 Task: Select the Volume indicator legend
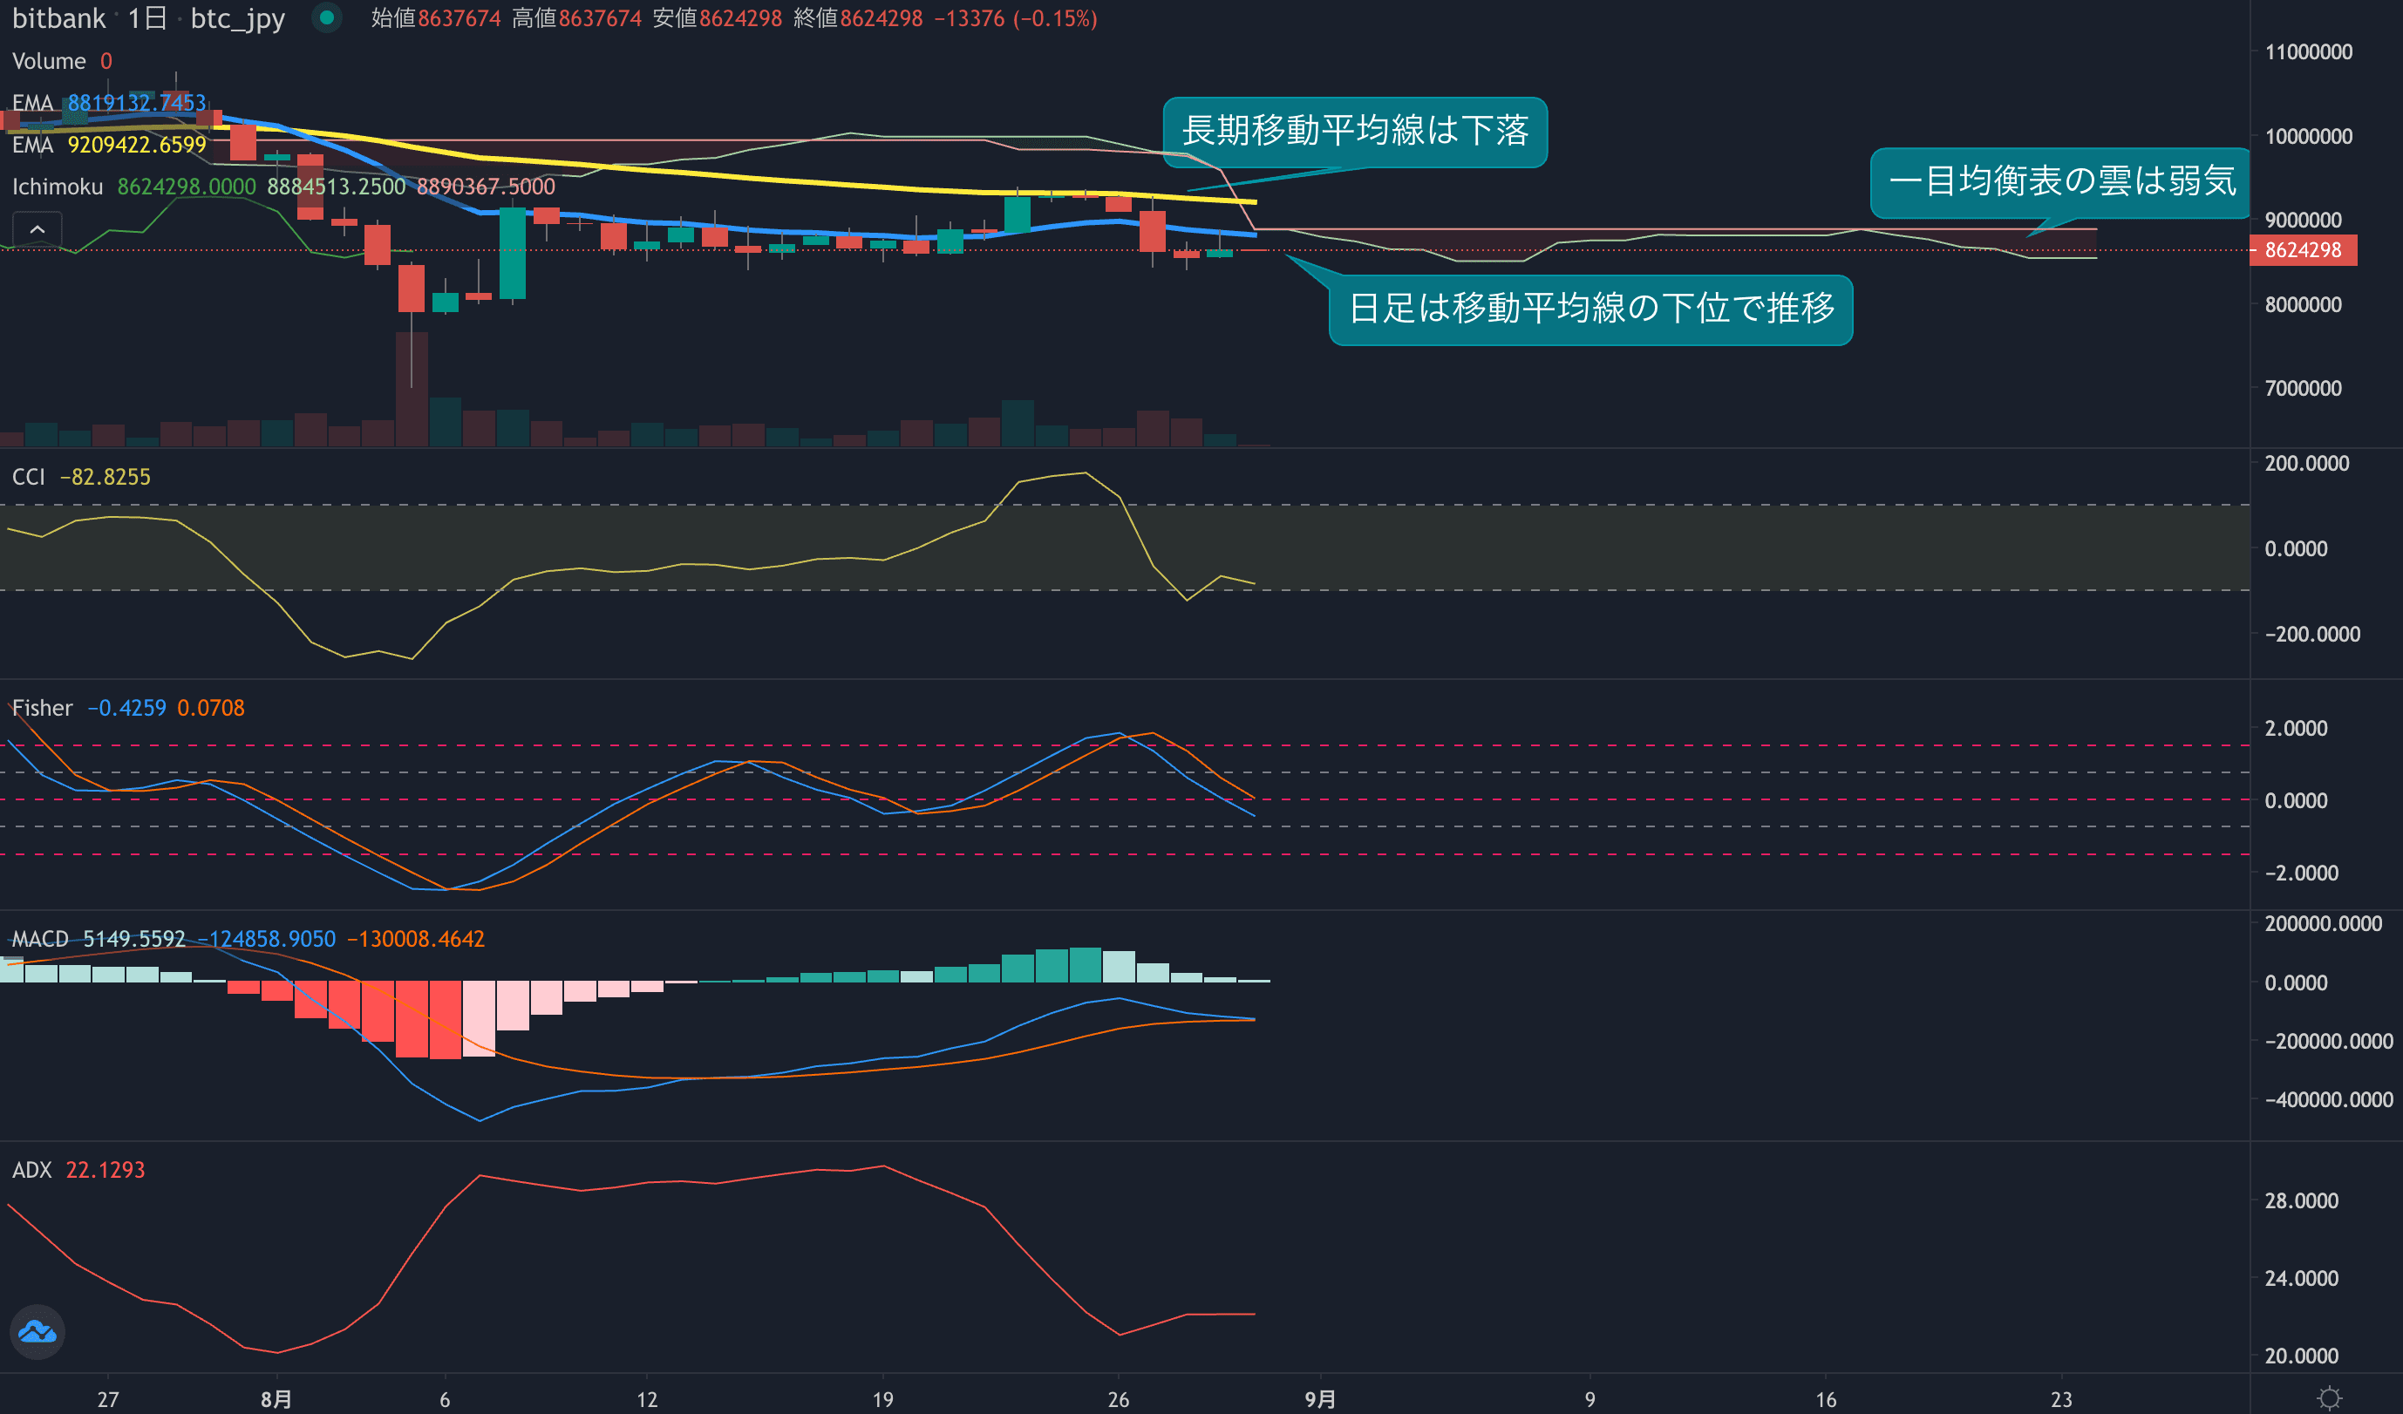49,61
